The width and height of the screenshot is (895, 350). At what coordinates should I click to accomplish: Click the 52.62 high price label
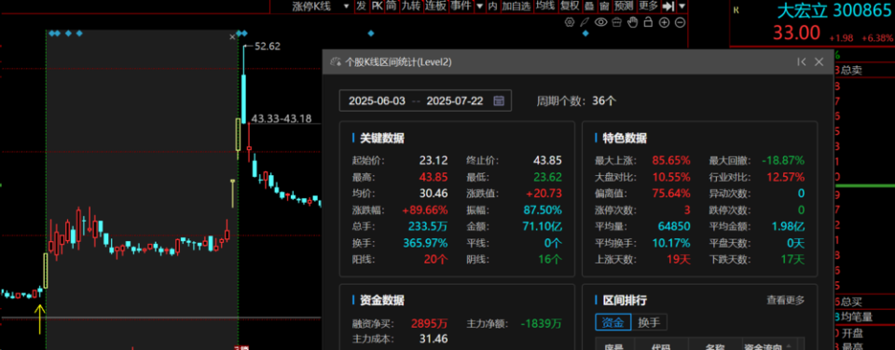pyautogui.click(x=268, y=47)
